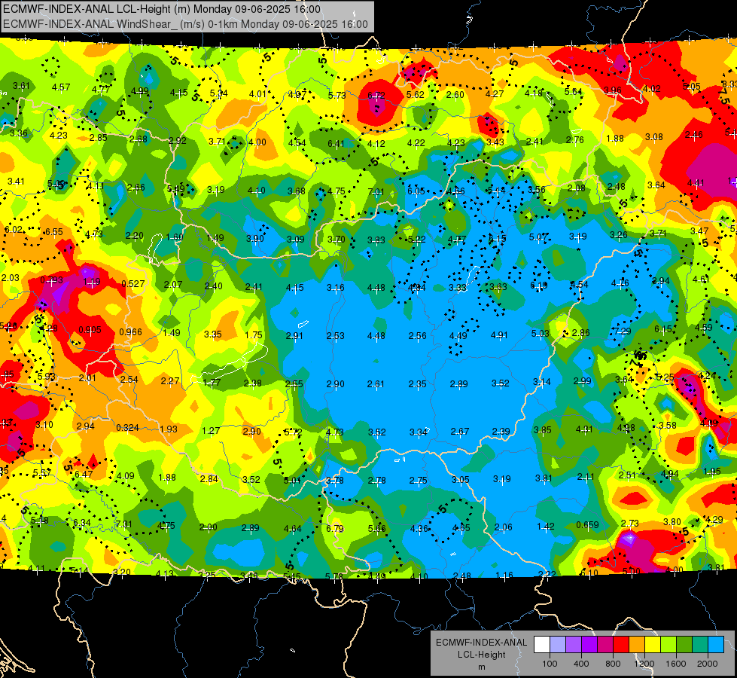
Task: Click the lime green legend swatch
Action: 668,644
